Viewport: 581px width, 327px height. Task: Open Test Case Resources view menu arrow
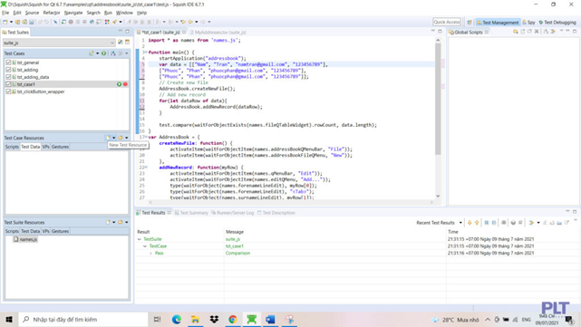coord(127,138)
